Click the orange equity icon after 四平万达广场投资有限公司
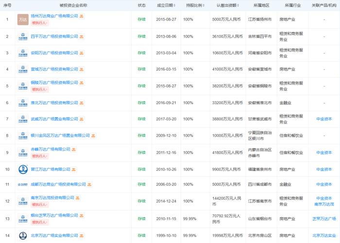Image resolution: width=340 pixels, height=243 pixels. (82, 36)
